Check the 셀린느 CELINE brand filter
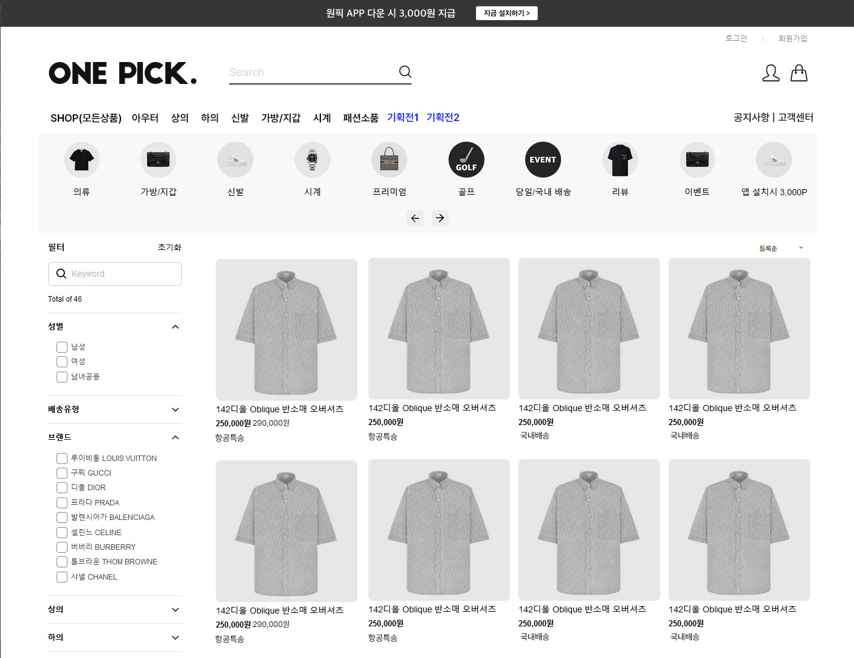This screenshot has width=854, height=658. (x=62, y=533)
